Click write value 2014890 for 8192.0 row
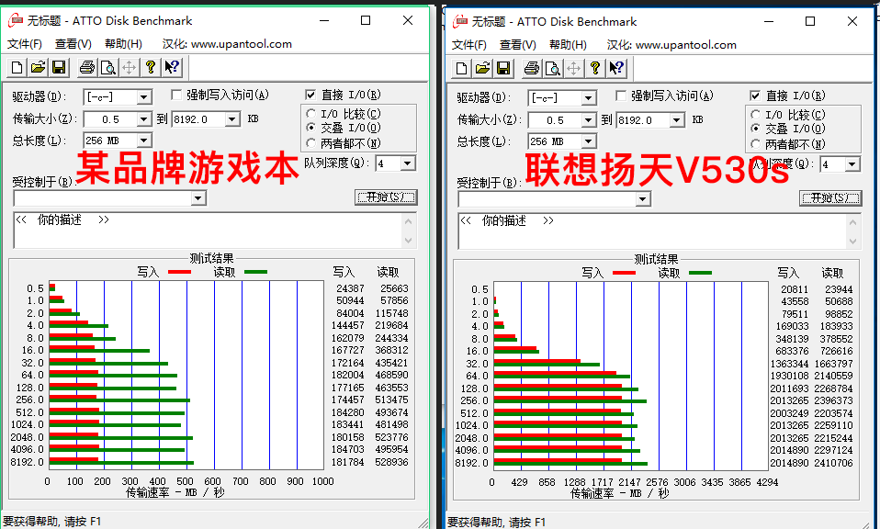This screenshot has height=529, width=880. click(x=789, y=464)
